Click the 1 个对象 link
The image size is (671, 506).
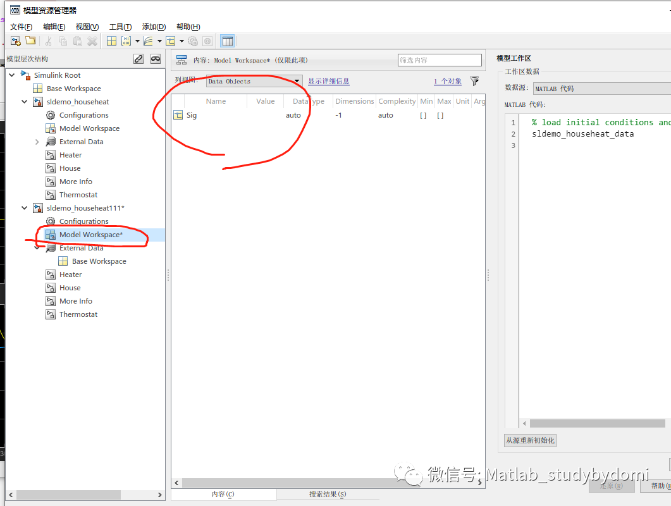coord(448,81)
